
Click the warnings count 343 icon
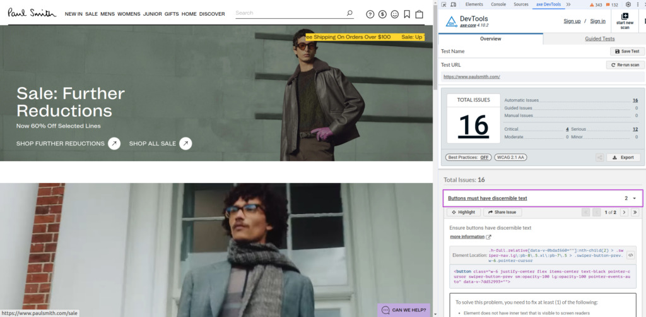click(x=596, y=5)
